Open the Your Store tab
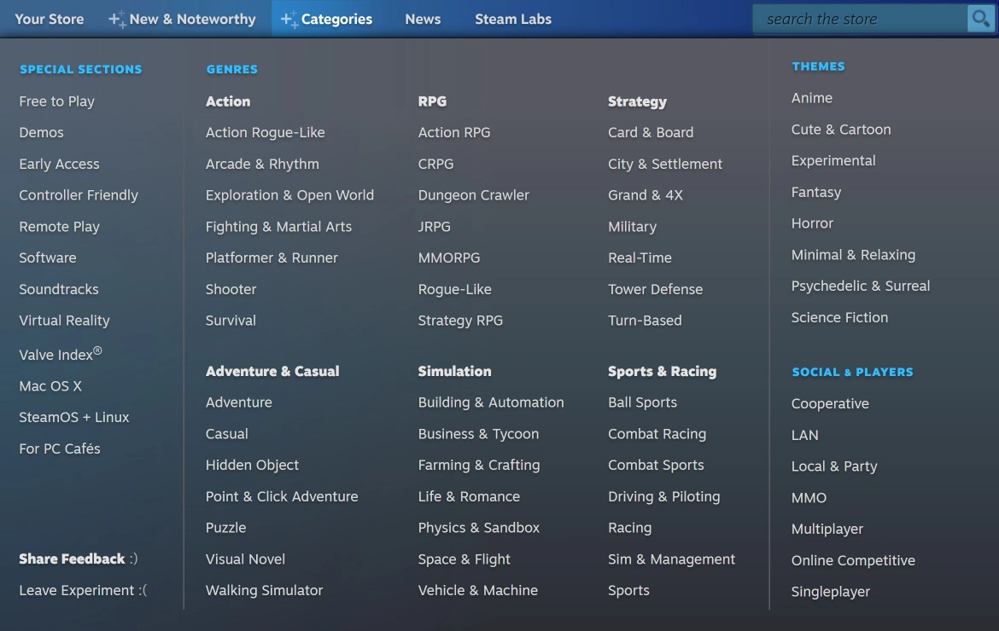Viewport: 999px width, 631px height. point(50,19)
